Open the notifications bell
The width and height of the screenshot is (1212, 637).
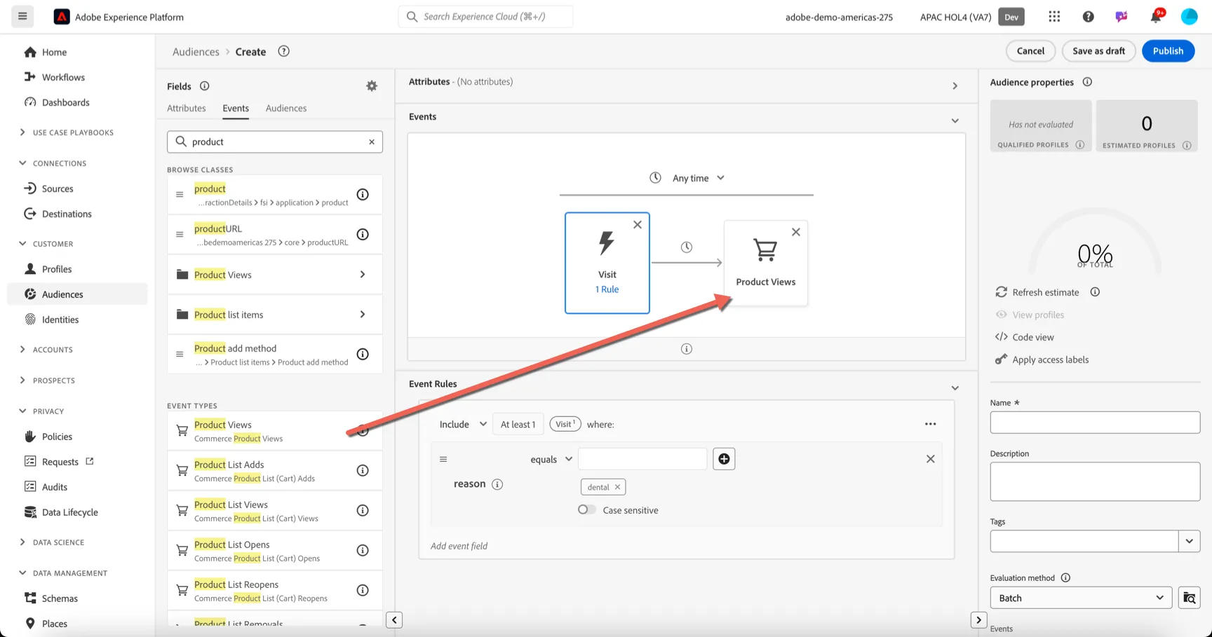(1156, 17)
